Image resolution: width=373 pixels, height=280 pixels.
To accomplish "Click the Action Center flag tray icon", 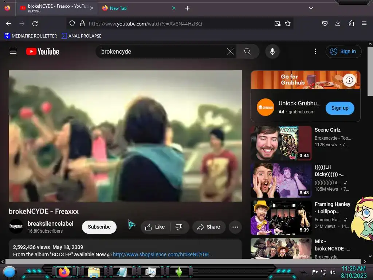I will click(x=315, y=272).
